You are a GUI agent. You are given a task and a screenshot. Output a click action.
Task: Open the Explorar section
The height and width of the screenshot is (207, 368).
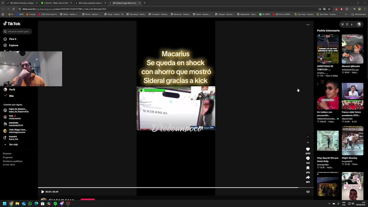click(14, 45)
